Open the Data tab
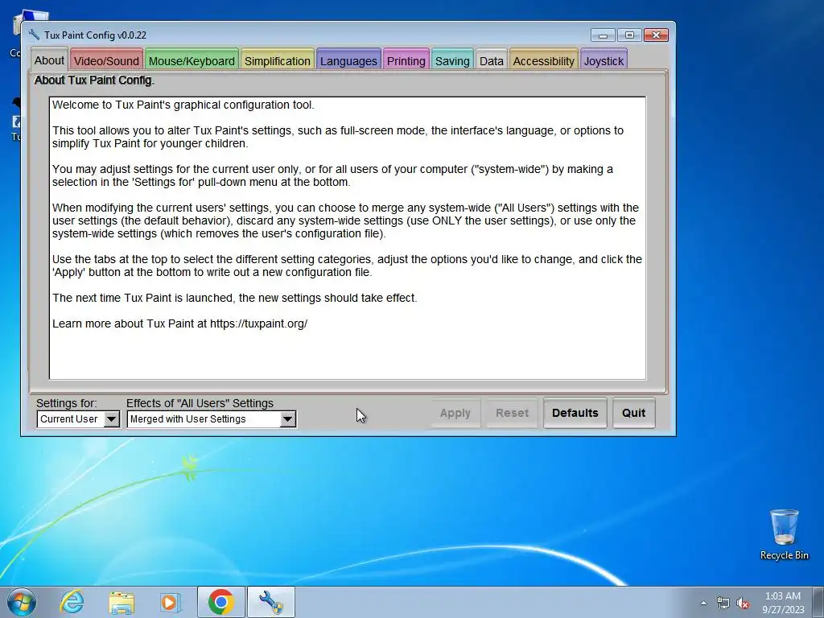824x618 pixels. click(x=492, y=61)
